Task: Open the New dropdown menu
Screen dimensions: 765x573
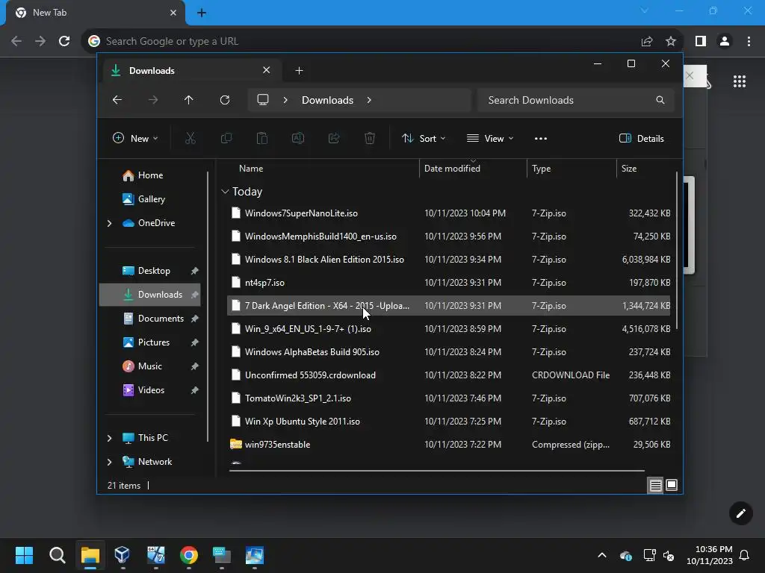Action: 135,138
